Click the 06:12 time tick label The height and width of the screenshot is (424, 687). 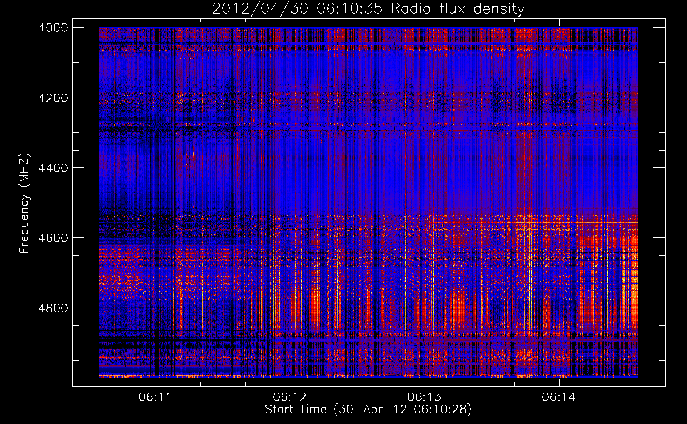[x=290, y=397]
